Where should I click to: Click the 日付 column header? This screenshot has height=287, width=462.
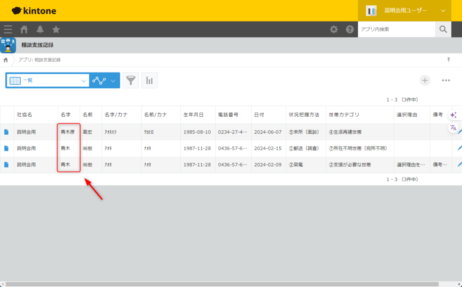pos(259,115)
